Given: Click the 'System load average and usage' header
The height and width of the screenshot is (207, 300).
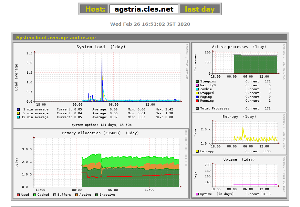Looking at the screenshot, I should click(x=56, y=38).
